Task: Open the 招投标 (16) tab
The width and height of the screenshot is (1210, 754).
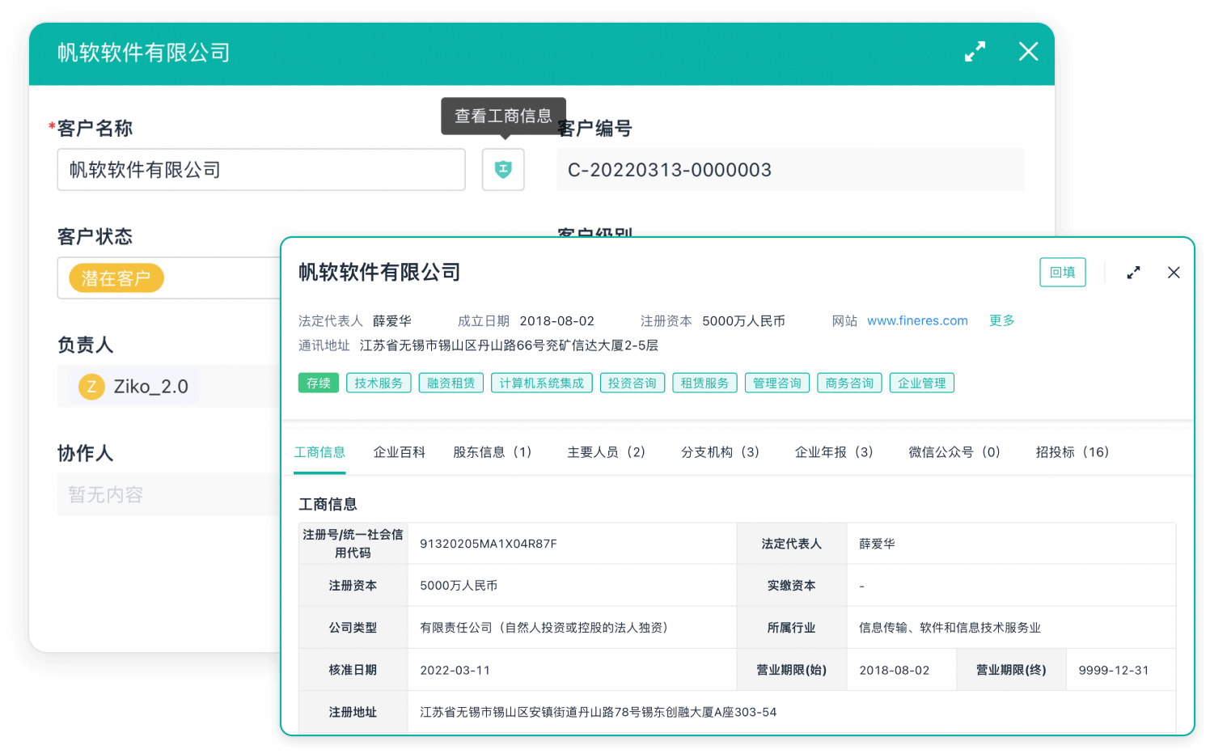Action: pos(1072,452)
